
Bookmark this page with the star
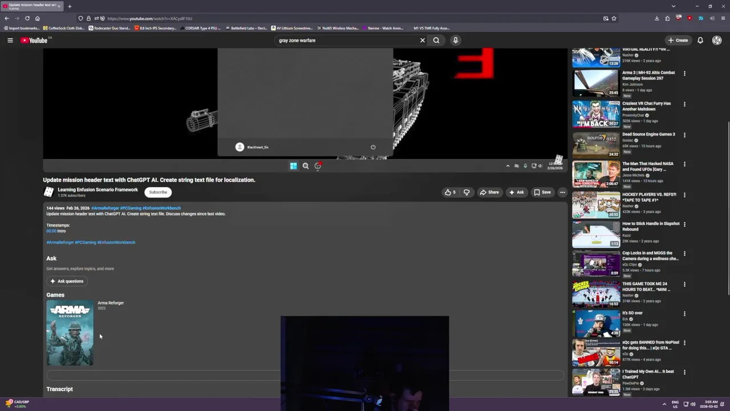point(614,18)
